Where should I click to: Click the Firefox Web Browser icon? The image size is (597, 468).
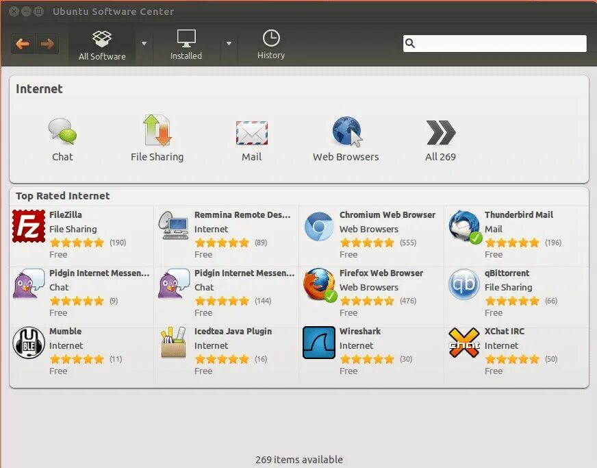pos(320,285)
